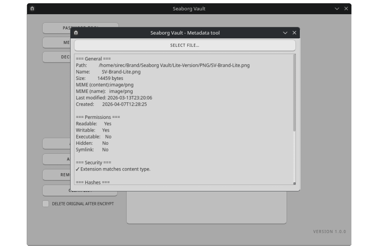Viewport: 382px width, 248px height.
Task: Click the Executable: No line
Action: 94,137
